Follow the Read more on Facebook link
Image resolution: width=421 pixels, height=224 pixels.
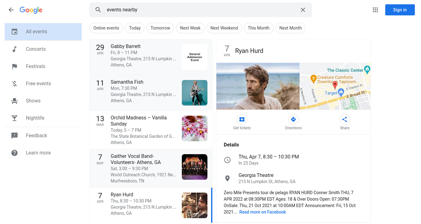(x=263, y=212)
